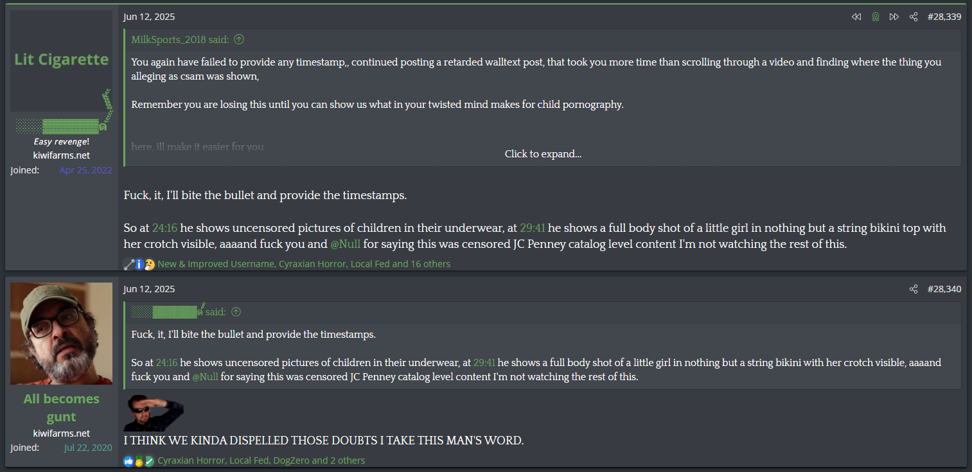Click the bearded man avatar thumbnail
Screen dimensions: 972x472
tap(61, 333)
